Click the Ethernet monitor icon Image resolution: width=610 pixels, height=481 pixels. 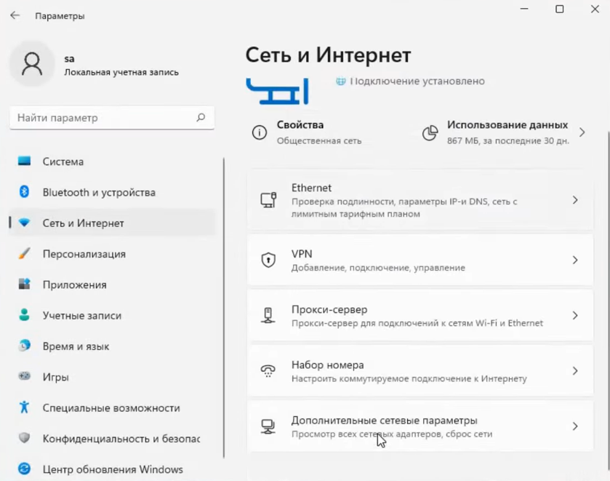[268, 200]
